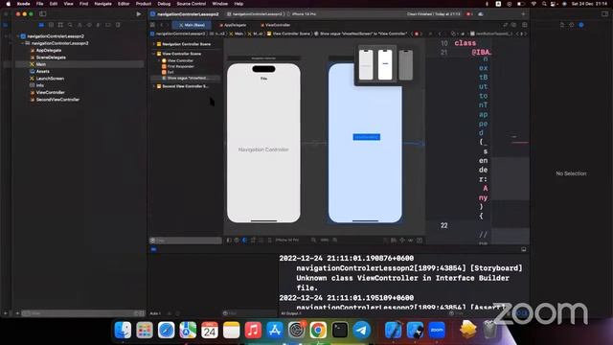Choose iPhone 14 Pro run destination

coord(302,14)
